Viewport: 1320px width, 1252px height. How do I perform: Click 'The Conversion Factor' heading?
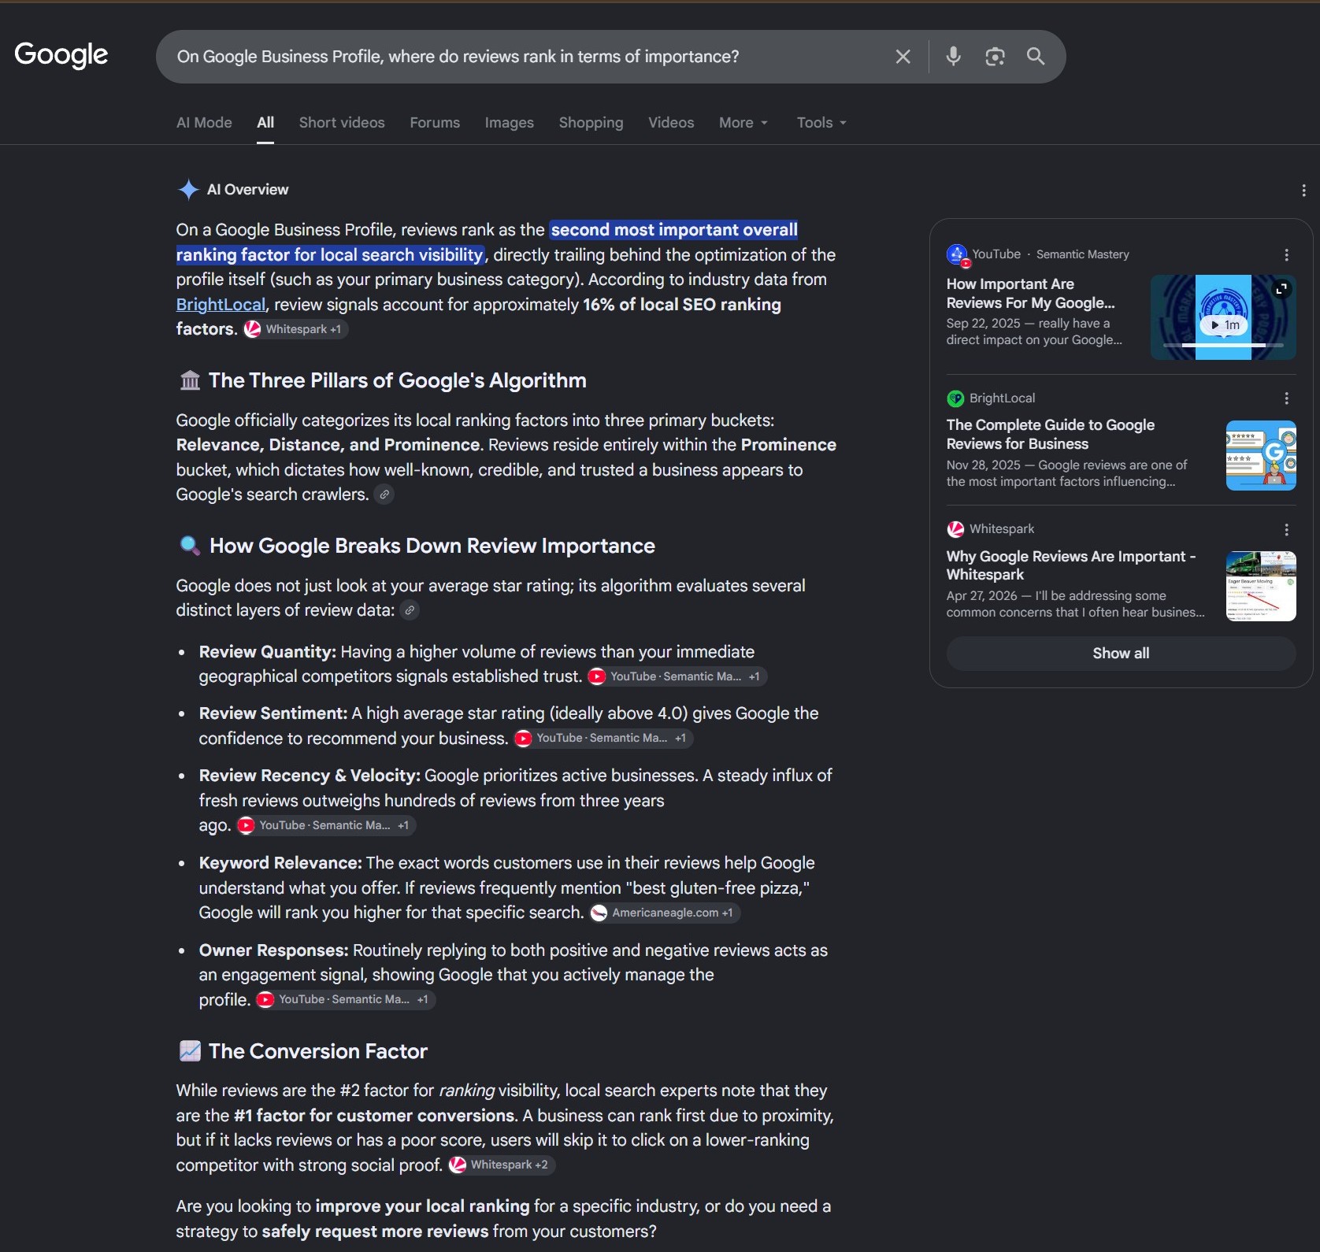[x=317, y=1052]
